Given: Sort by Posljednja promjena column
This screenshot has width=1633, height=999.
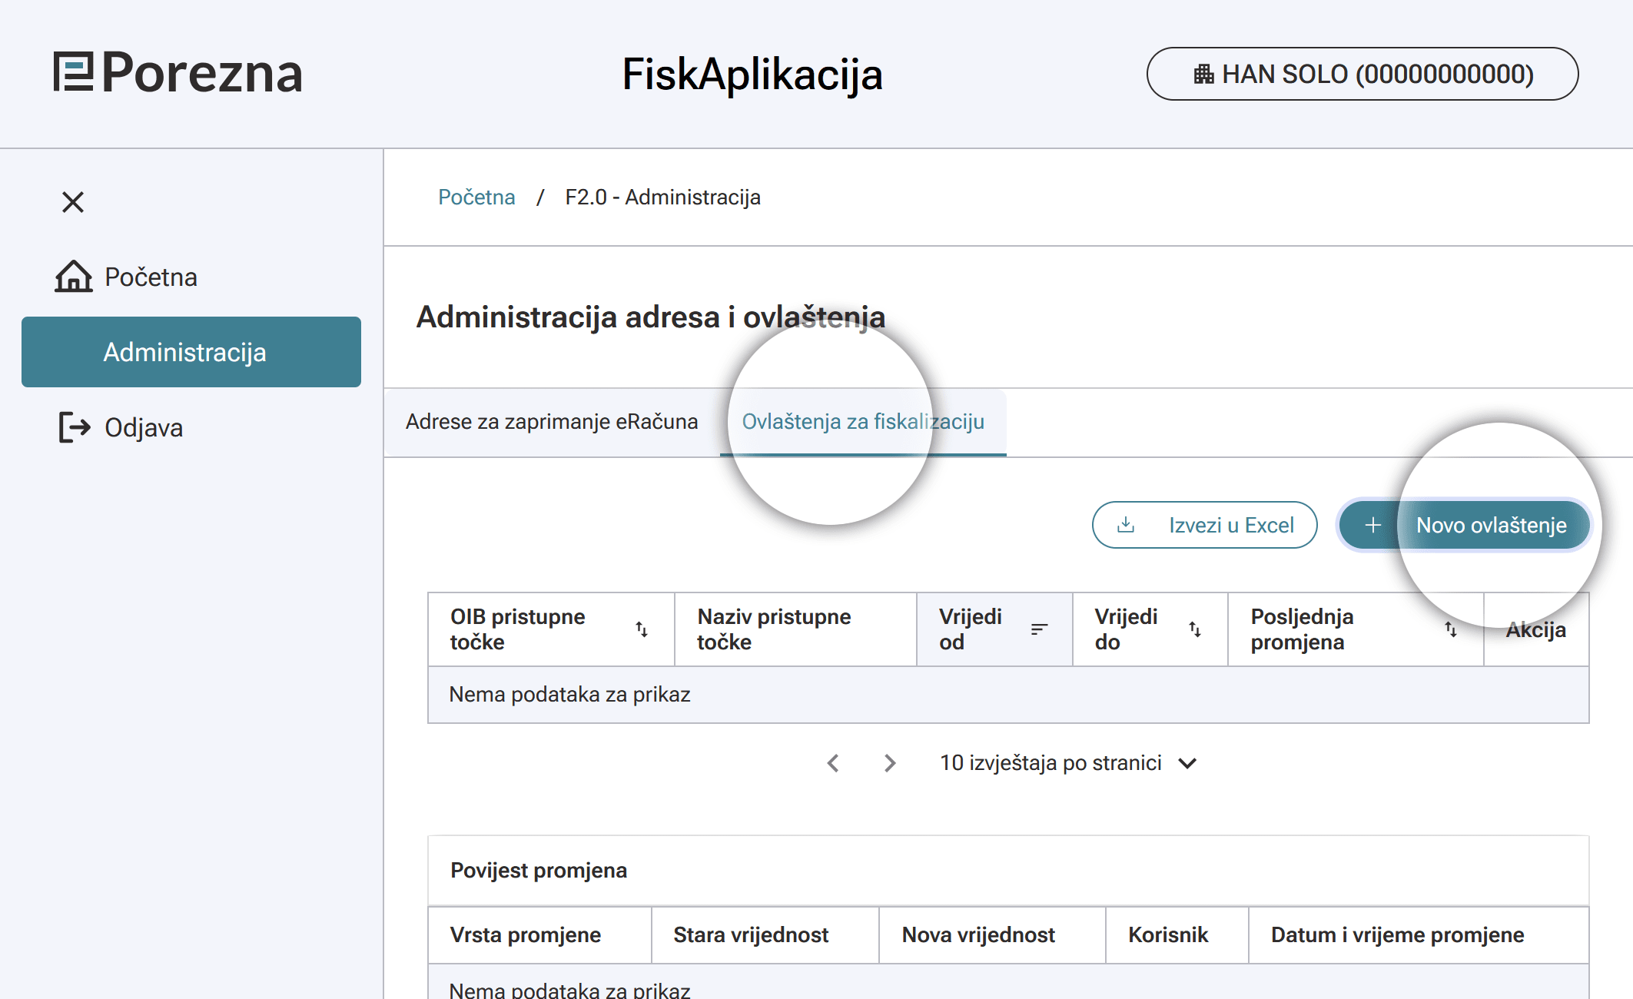Looking at the screenshot, I should coord(1450,629).
